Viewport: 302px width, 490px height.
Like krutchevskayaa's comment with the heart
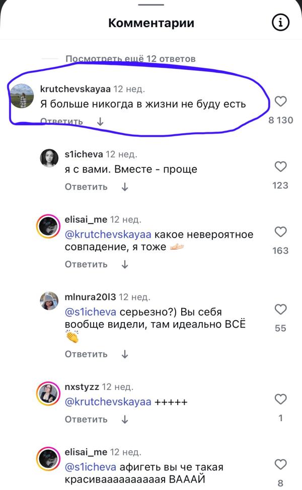click(x=280, y=101)
